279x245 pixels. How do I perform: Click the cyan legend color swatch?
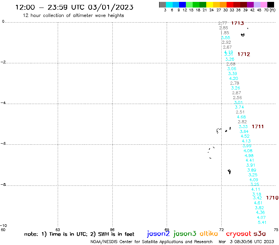coord(169,5)
